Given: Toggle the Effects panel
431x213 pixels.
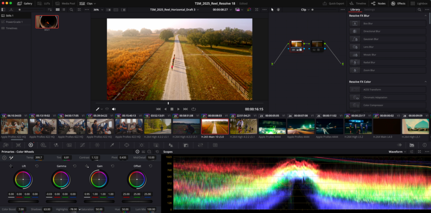Looking at the screenshot, I should 398,3.
